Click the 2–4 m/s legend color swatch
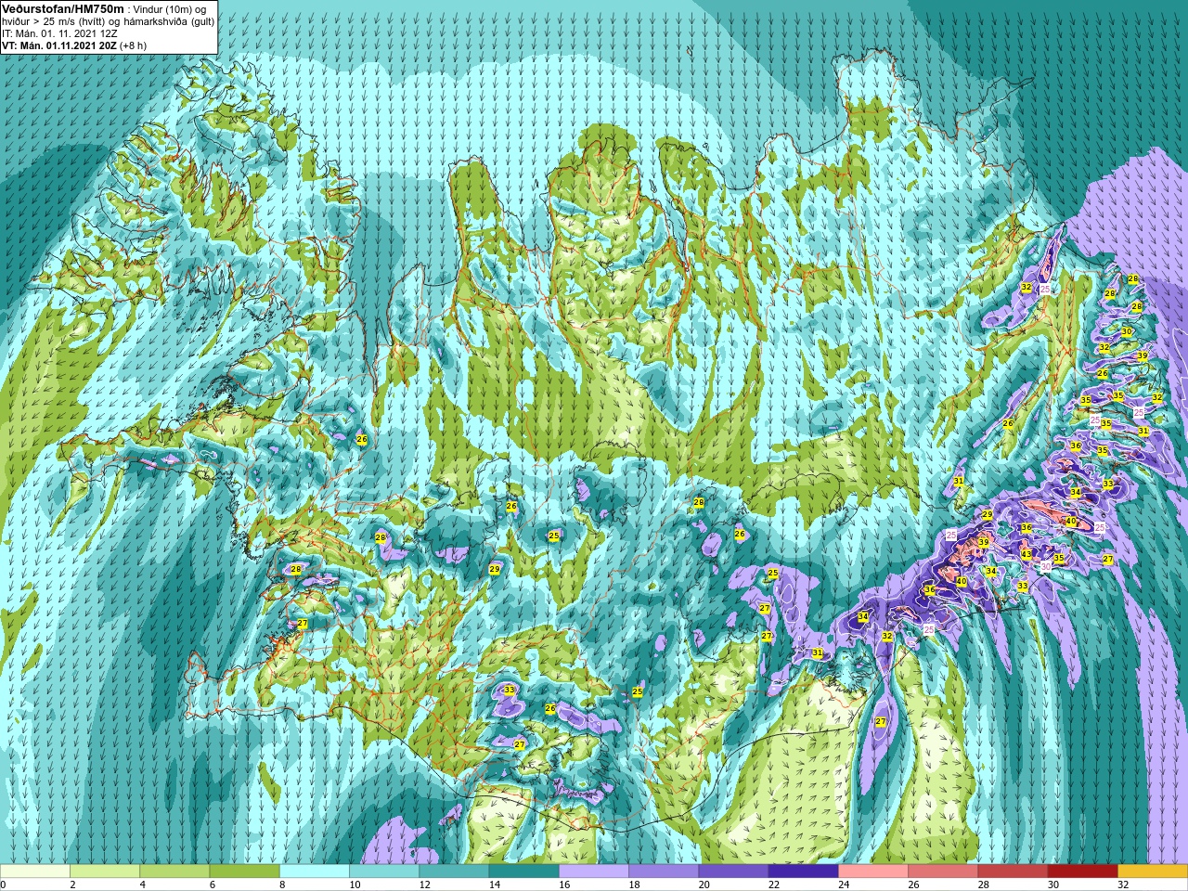The height and width of the screenshot is (891, 1188). [x=105, y=872]
